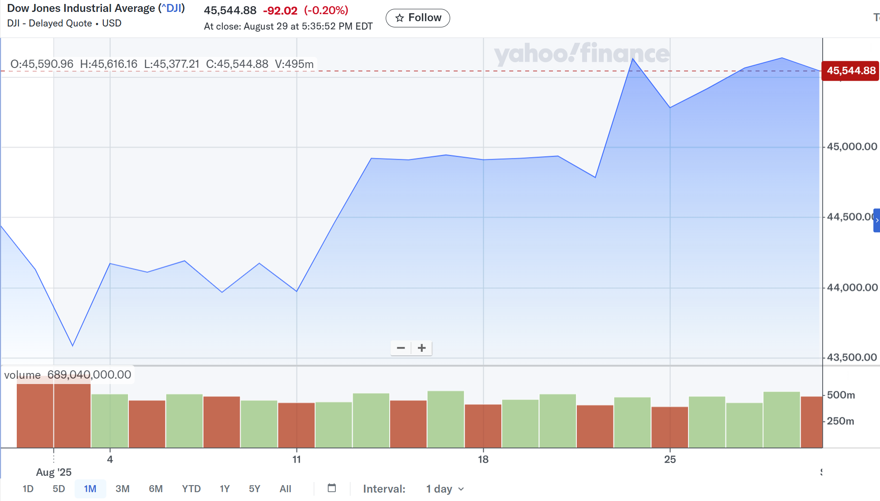Click the dropdown chevron beside 1 day
Viewport: 880px width, 501px height.
[461, 489]
